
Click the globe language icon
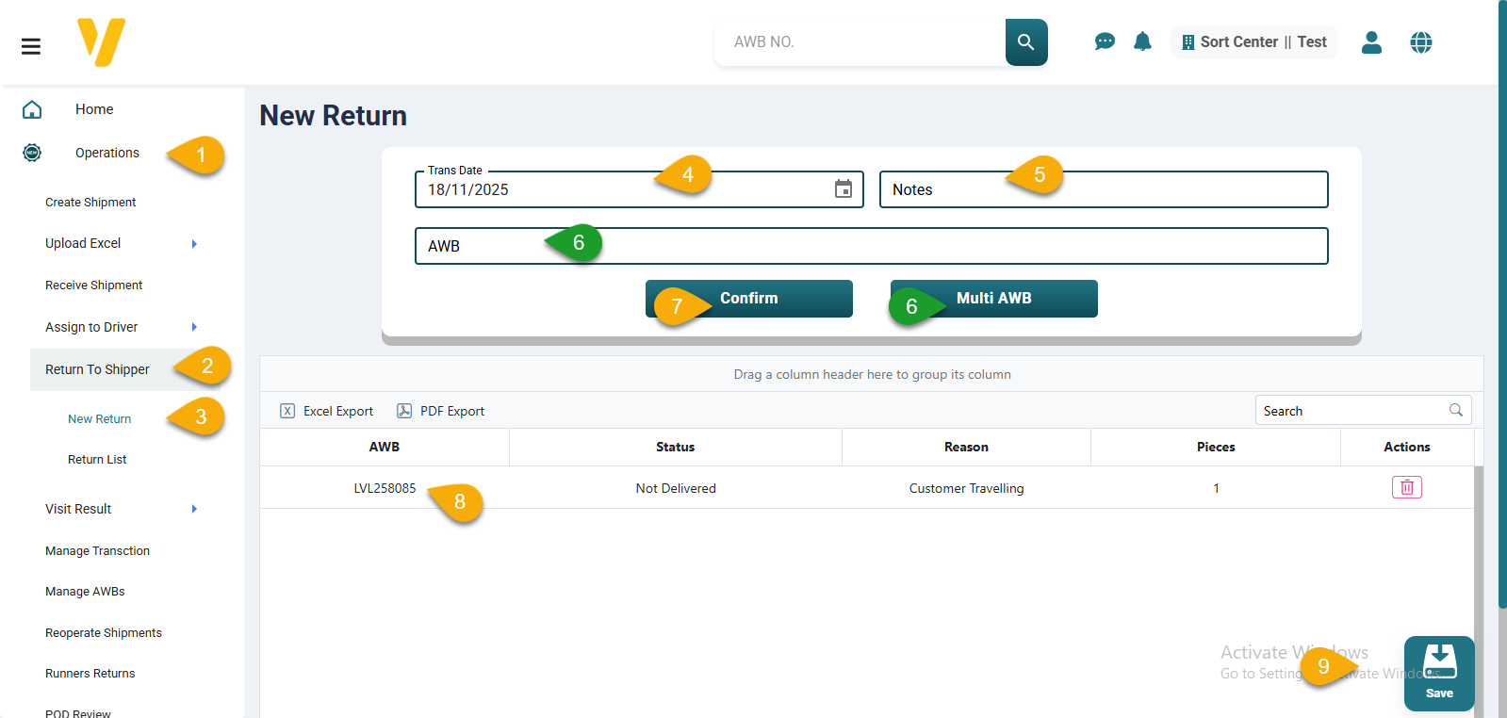[1420, 42]
